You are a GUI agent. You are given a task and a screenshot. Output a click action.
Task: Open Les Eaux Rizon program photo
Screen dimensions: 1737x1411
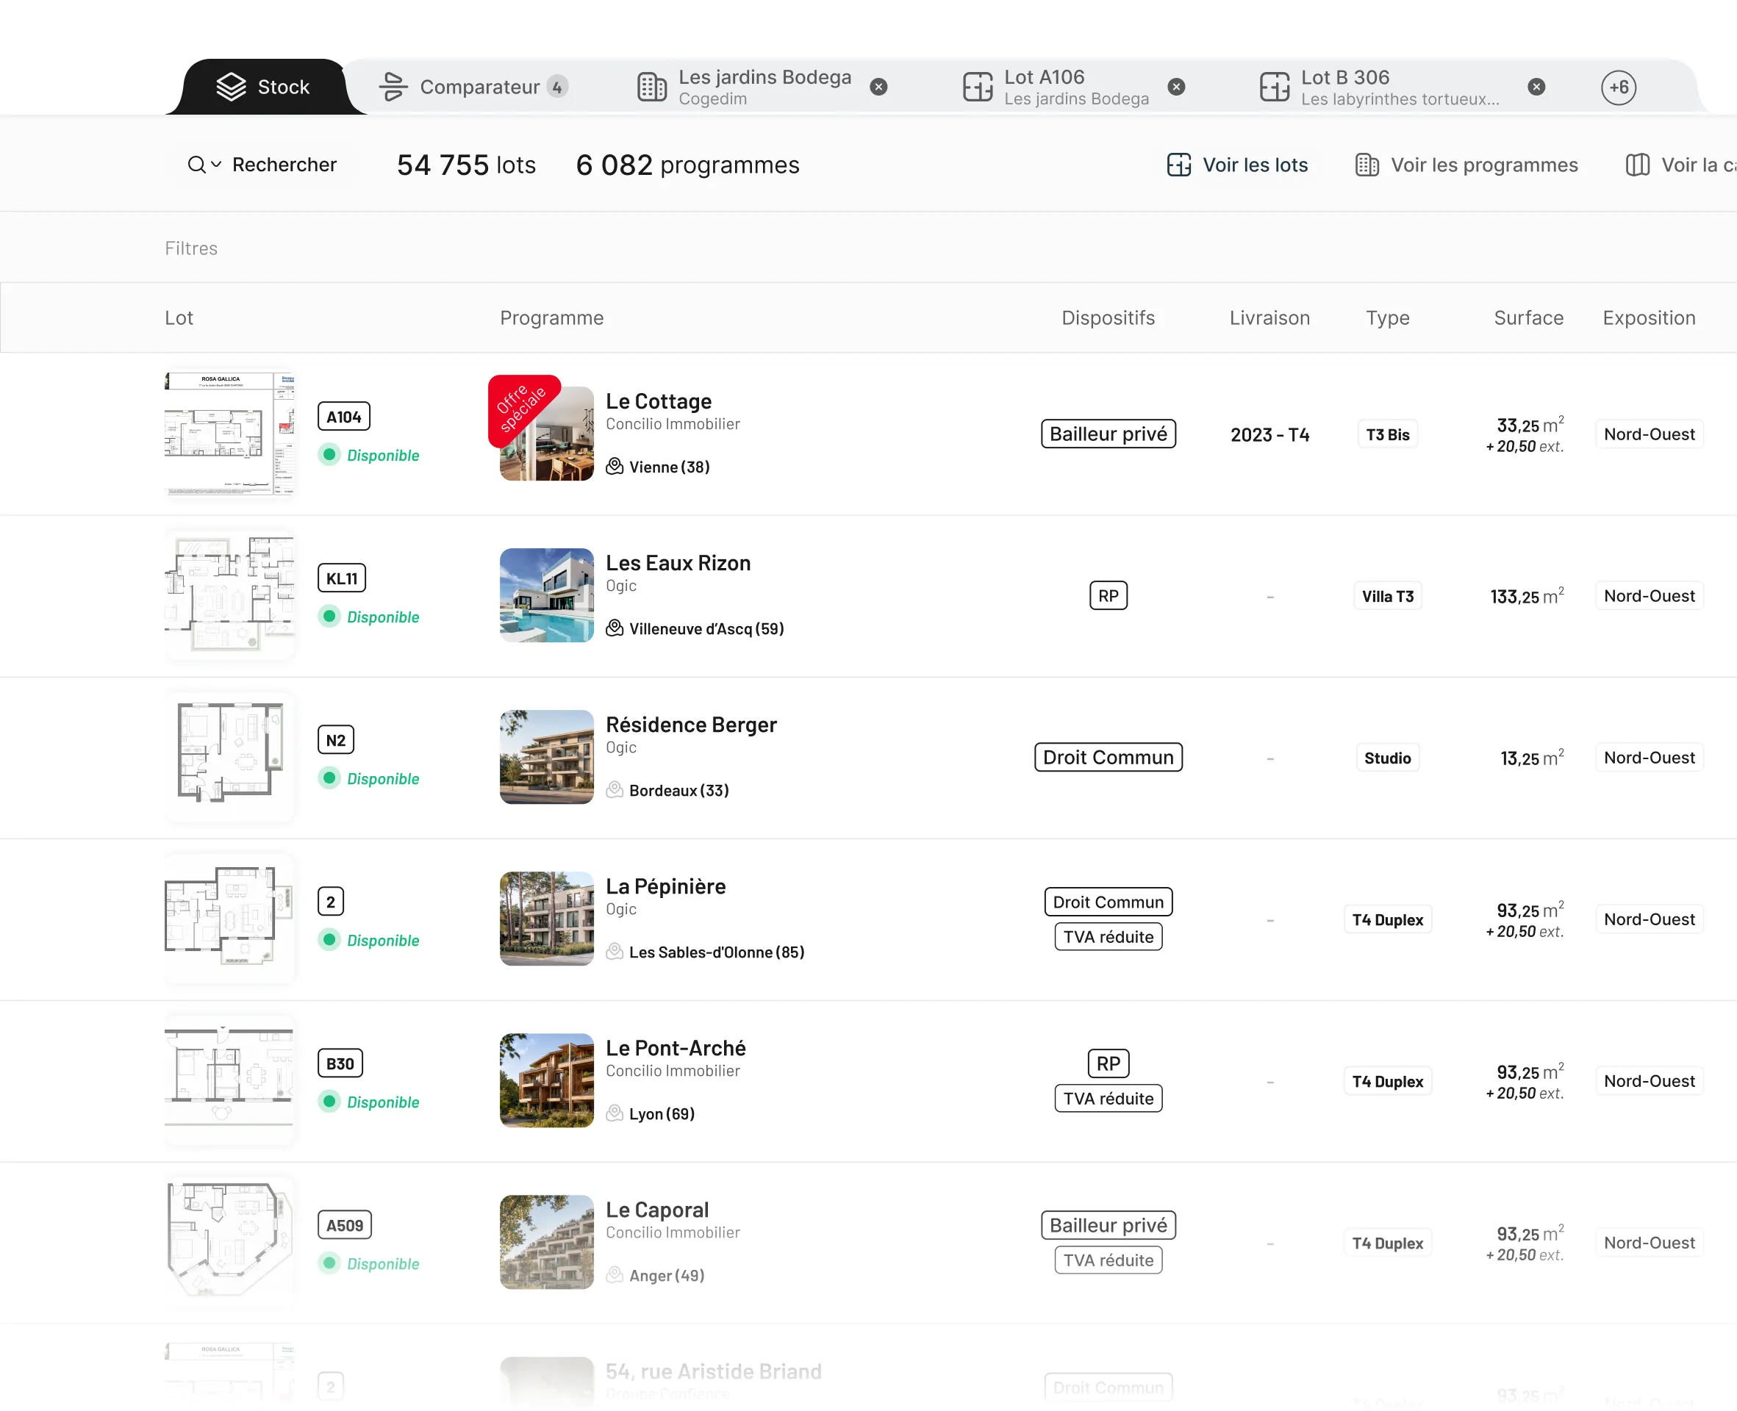546,596
